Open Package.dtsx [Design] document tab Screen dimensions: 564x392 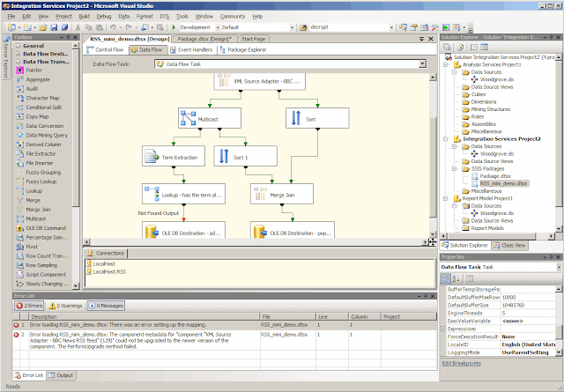click(204, 39)
